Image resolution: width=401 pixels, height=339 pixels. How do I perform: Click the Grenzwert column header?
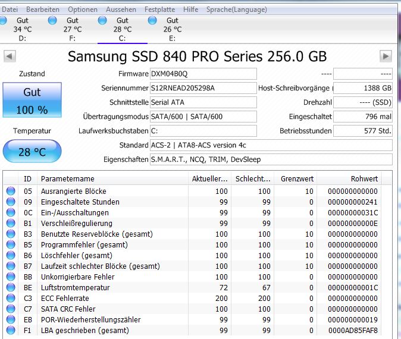click(x=296, y=178)
